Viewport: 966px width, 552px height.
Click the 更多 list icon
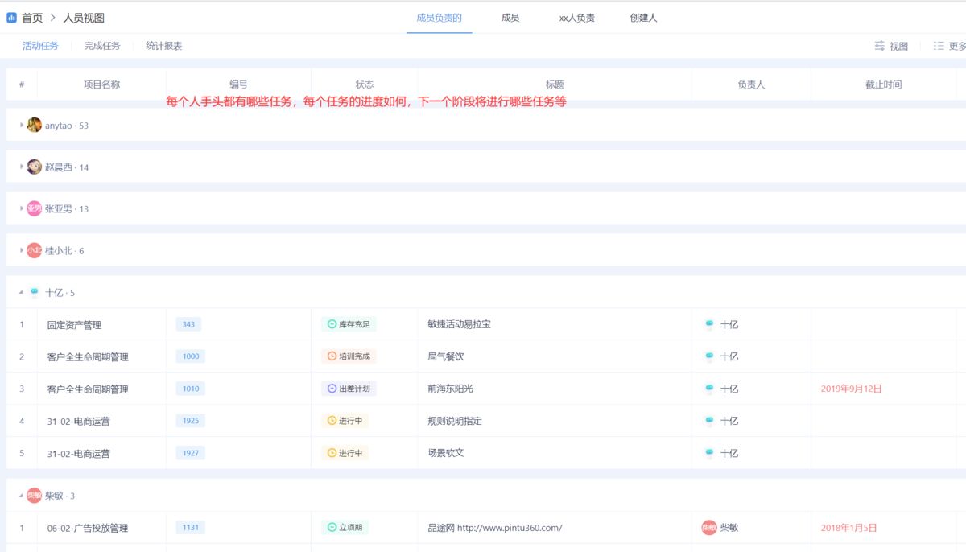(x=939, y=46)
